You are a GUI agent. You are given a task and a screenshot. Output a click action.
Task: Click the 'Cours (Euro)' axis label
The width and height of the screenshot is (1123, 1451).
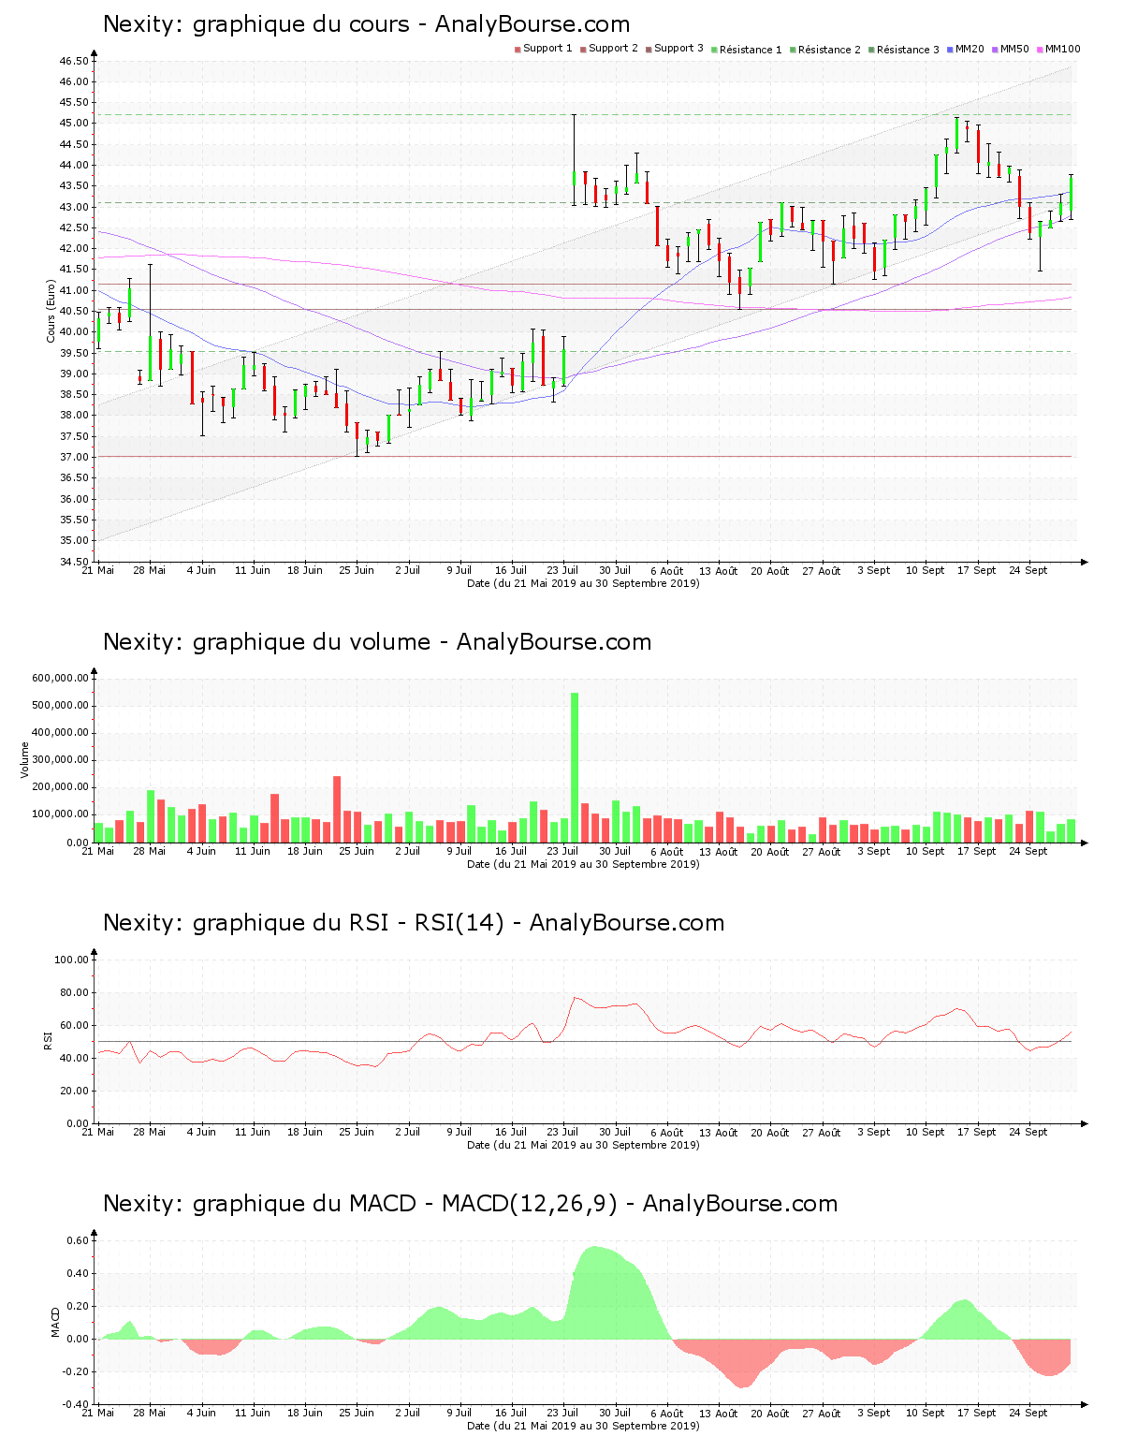[51, 311]
